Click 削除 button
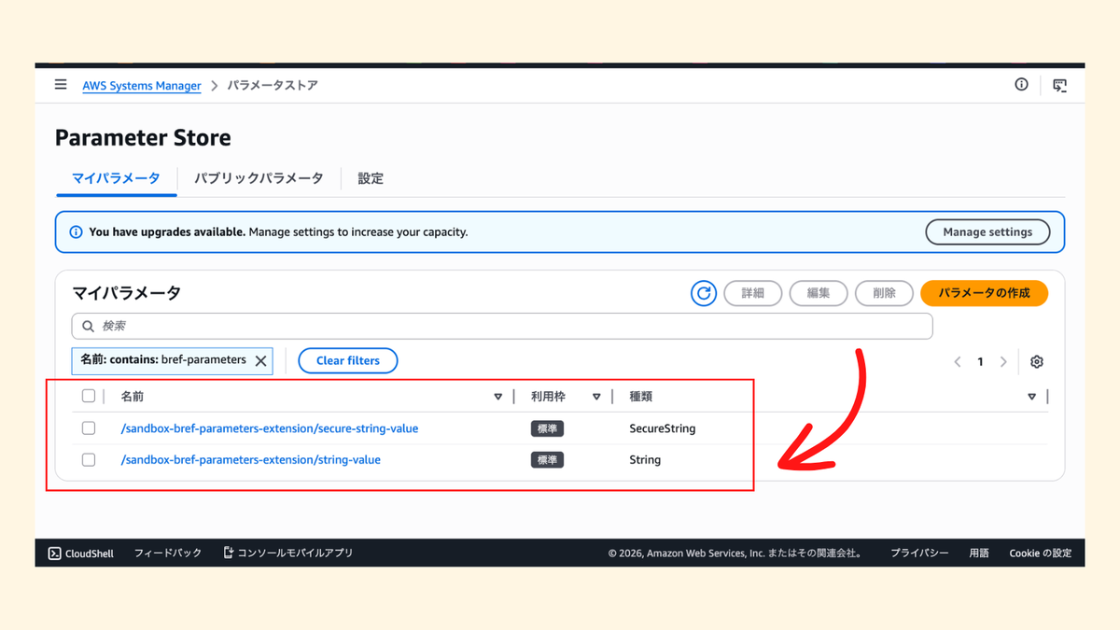Screen dimensions: 1120x630 tap(884, 293)
